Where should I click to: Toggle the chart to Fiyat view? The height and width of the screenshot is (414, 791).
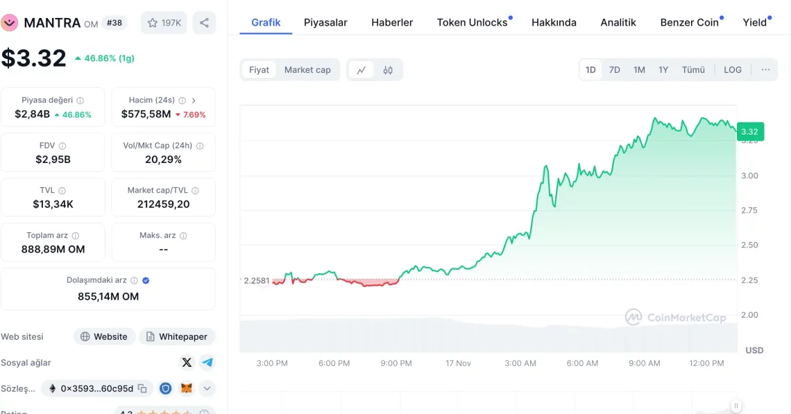(x=259, y=70)
